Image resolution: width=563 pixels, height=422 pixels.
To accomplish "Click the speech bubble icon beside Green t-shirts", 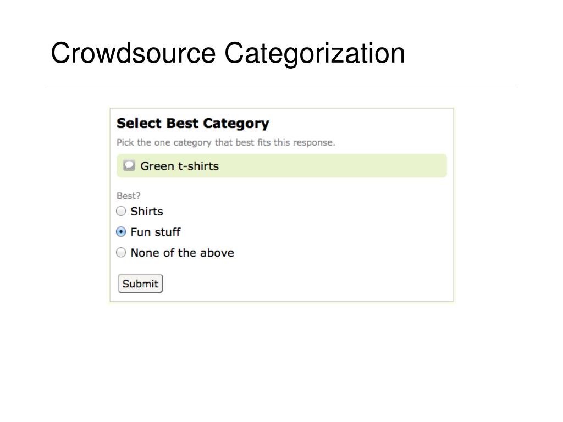I will [129, 166].
